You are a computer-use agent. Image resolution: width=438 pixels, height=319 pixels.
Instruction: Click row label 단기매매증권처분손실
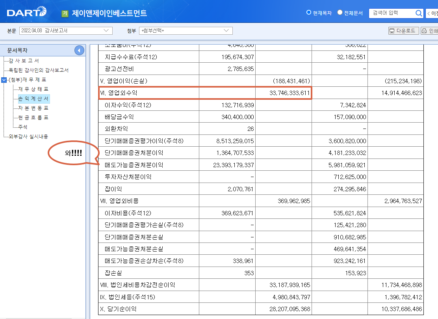click(134, 237)
